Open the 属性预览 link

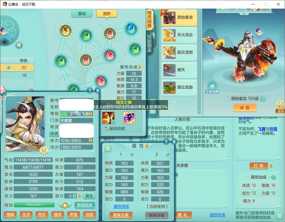[121, 206]
